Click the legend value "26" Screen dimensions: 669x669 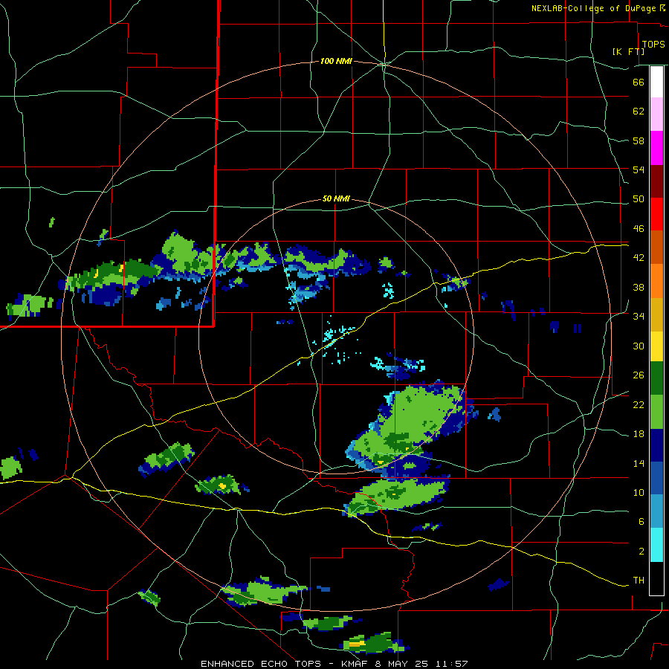click(x=639, y=375)
